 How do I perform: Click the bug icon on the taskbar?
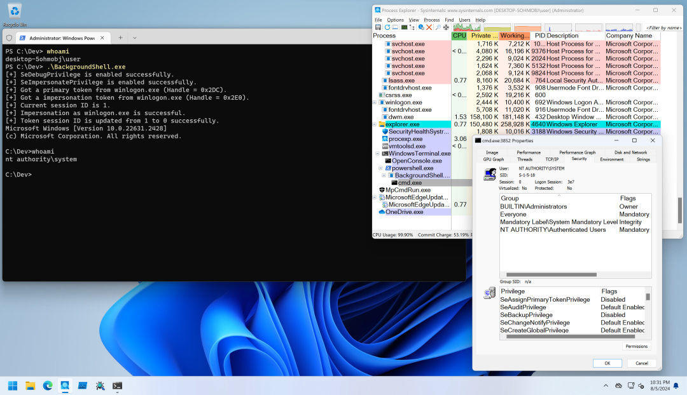coord(100,385)
